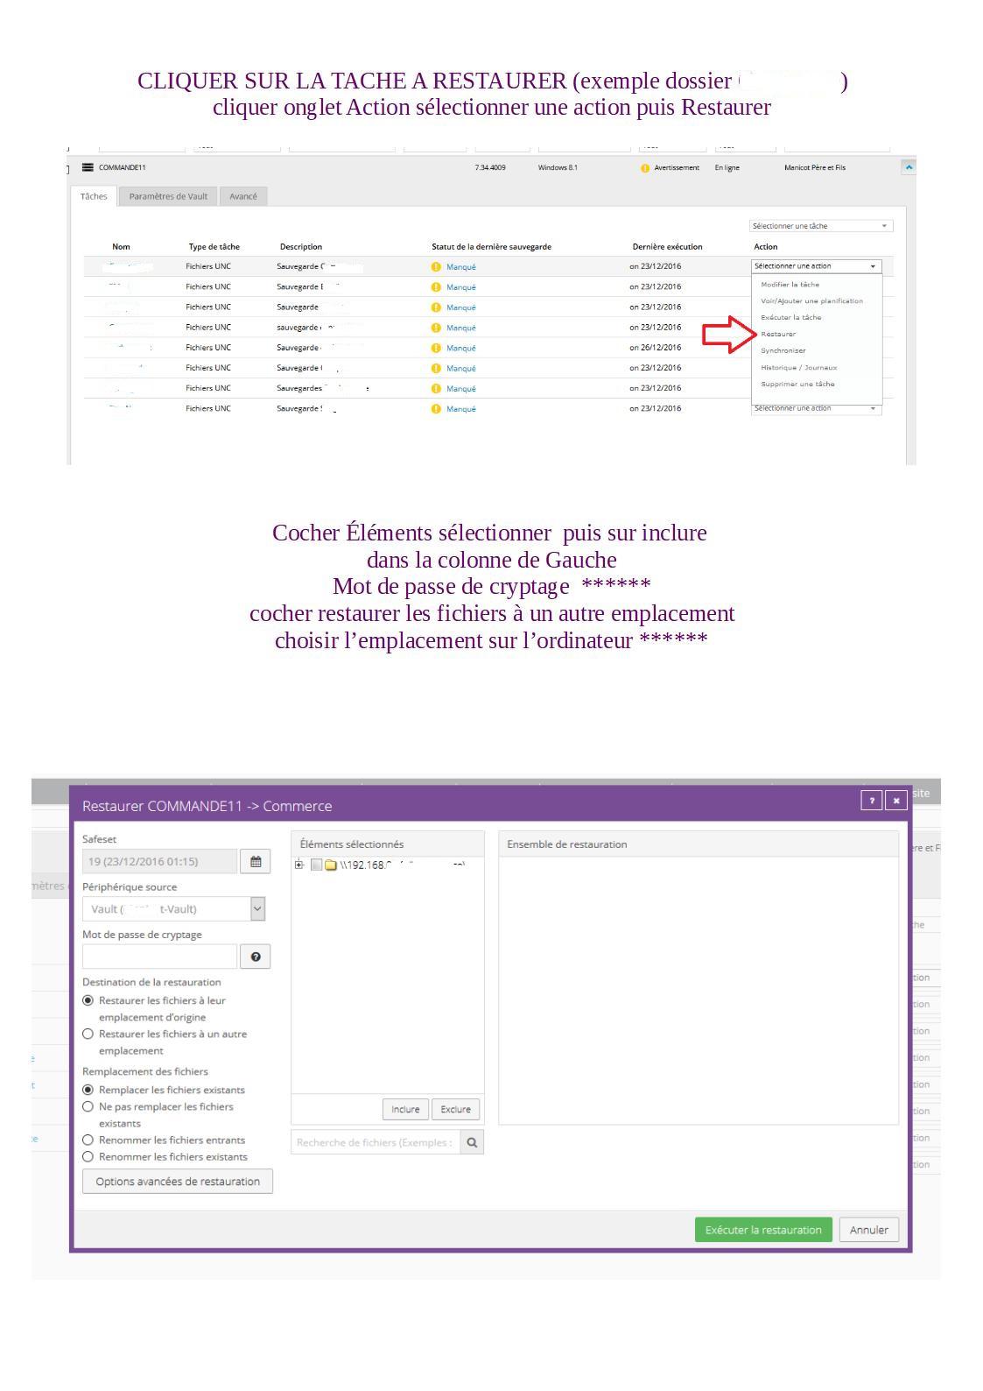Click into the Mot de passe de cryptage field
This screenshot has width=983, height=1391.
pos(159,957)
